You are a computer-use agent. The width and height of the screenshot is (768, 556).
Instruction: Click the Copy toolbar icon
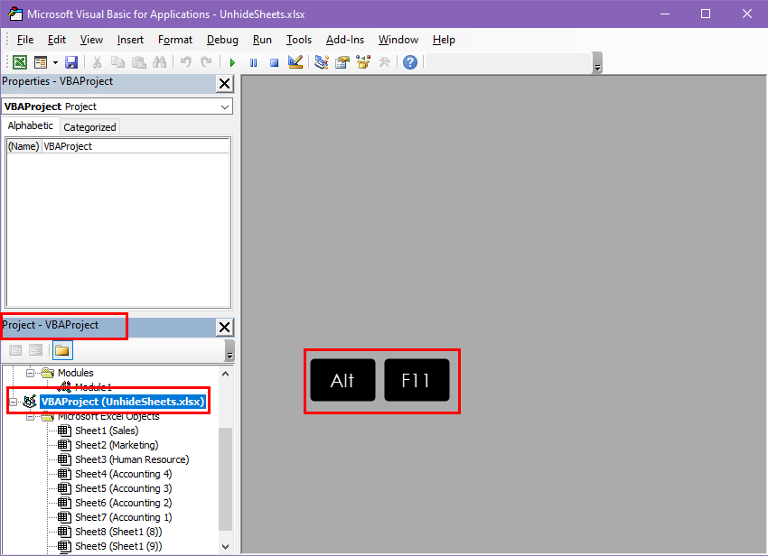click(x=117, y=62)
